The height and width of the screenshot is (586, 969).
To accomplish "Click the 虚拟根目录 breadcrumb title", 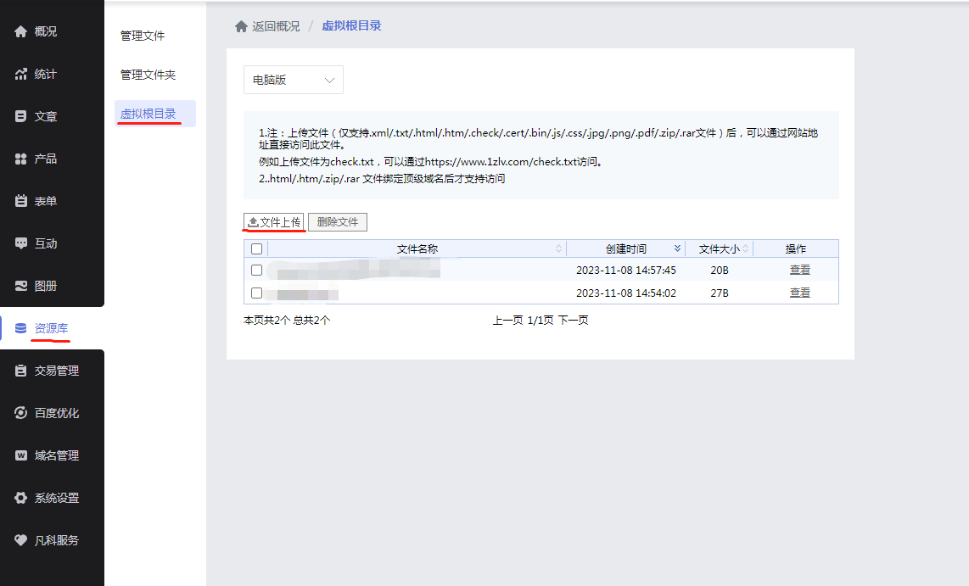I will pyautogui.click(x=351, y=25).
